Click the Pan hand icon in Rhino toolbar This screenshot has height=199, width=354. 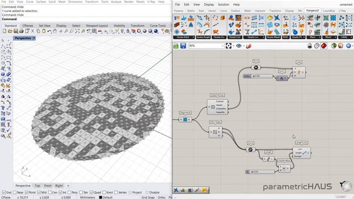click(x=55, y=31)
